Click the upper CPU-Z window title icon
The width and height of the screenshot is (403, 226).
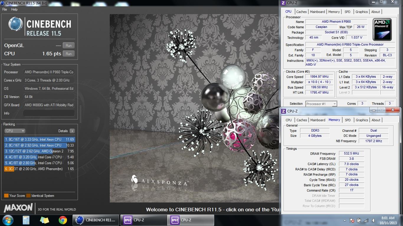tap(284, 3)
